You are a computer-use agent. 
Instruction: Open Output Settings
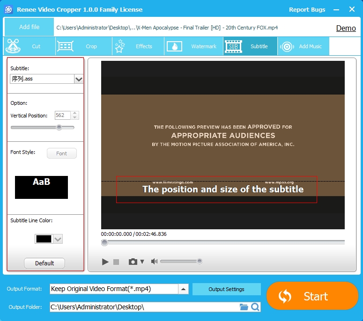226,289
